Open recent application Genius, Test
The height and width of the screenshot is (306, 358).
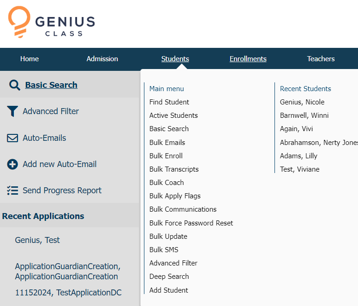point(37,240)
